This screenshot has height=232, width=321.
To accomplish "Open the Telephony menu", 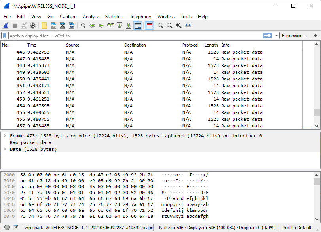I will pos(141,17).
